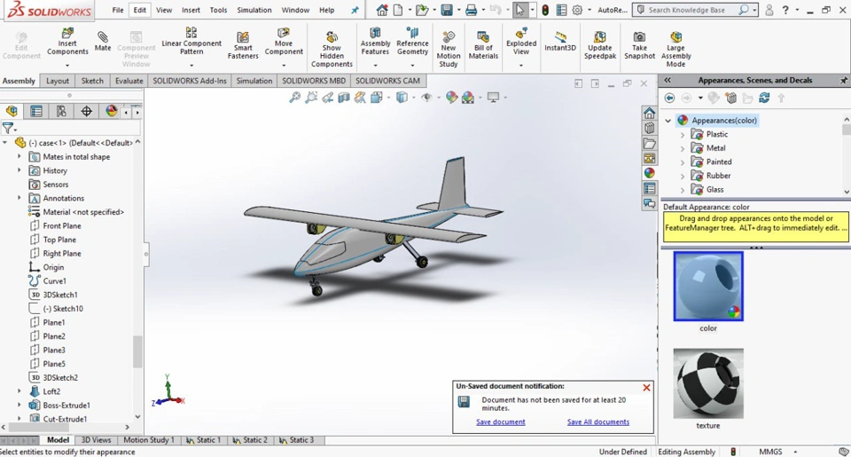Image resolution: width=851 pixels, height=457 pixels.
Task: Click the Save icon in top toolbar
Action: (x=446, y=10)
